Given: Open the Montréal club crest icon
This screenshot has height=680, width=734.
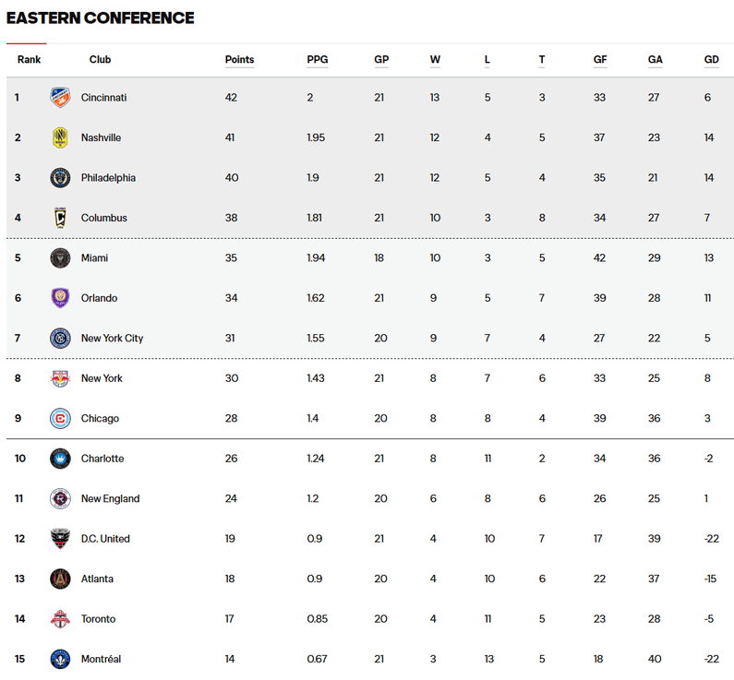Looking at the screenshot, I should click(60, 659).
